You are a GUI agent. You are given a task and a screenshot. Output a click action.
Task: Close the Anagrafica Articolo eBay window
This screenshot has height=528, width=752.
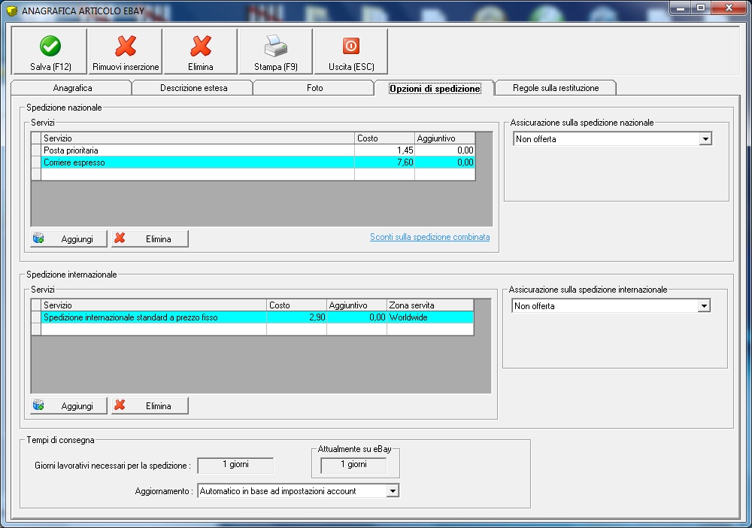click(729, 8)
